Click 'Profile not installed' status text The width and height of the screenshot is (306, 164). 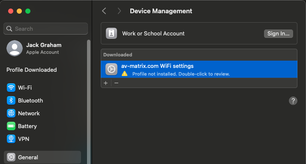[181, 74]
